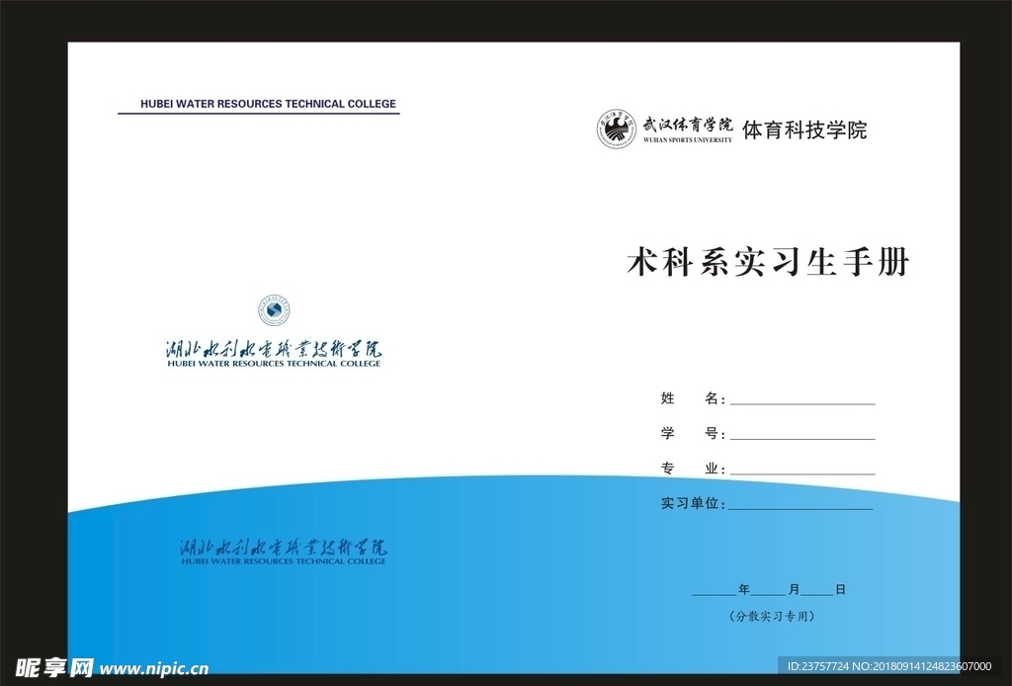
Task: Click the dark blue 湖北水利水电职业技术学院 calligraphy on white
Action: click(274, 349)
